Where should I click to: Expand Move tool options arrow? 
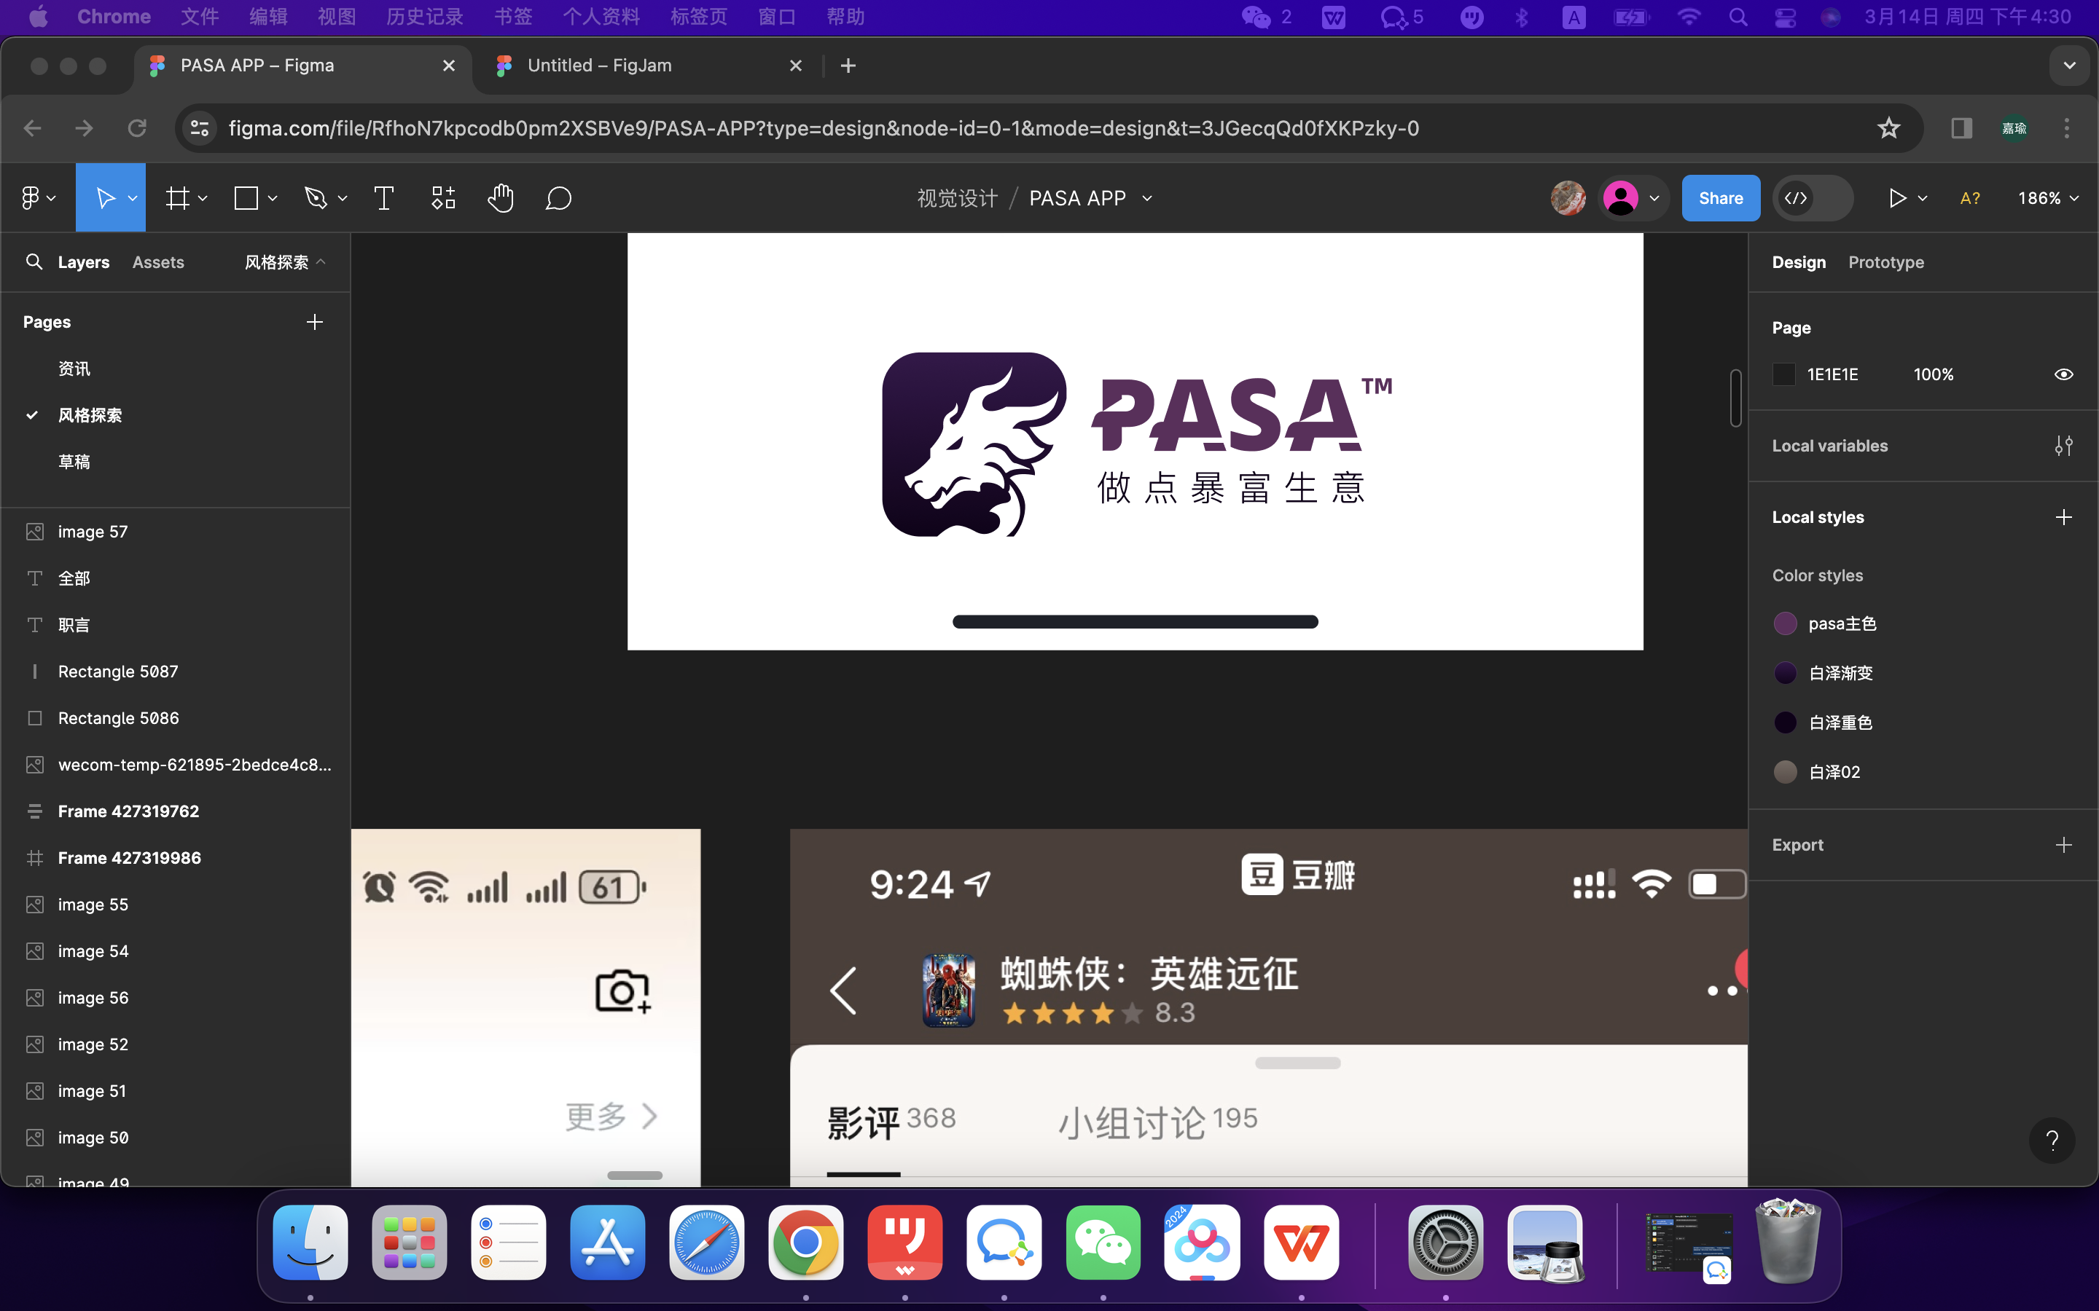tap(132, 199)
